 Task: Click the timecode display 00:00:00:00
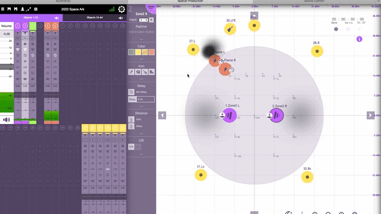coord(348,19)
